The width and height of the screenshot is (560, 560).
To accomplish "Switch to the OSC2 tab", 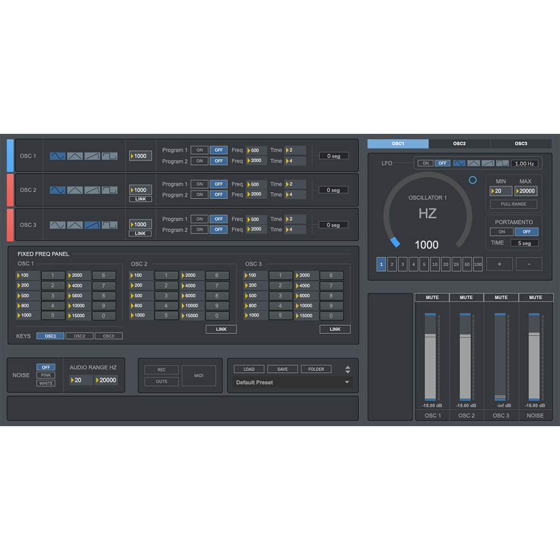I will click(x=459, y=143).
